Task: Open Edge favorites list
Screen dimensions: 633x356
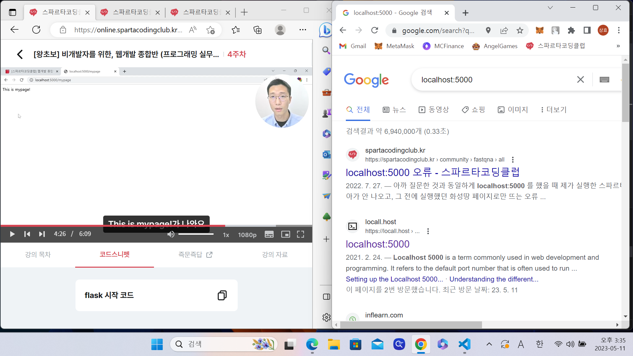Action: (x=236, y=30)
